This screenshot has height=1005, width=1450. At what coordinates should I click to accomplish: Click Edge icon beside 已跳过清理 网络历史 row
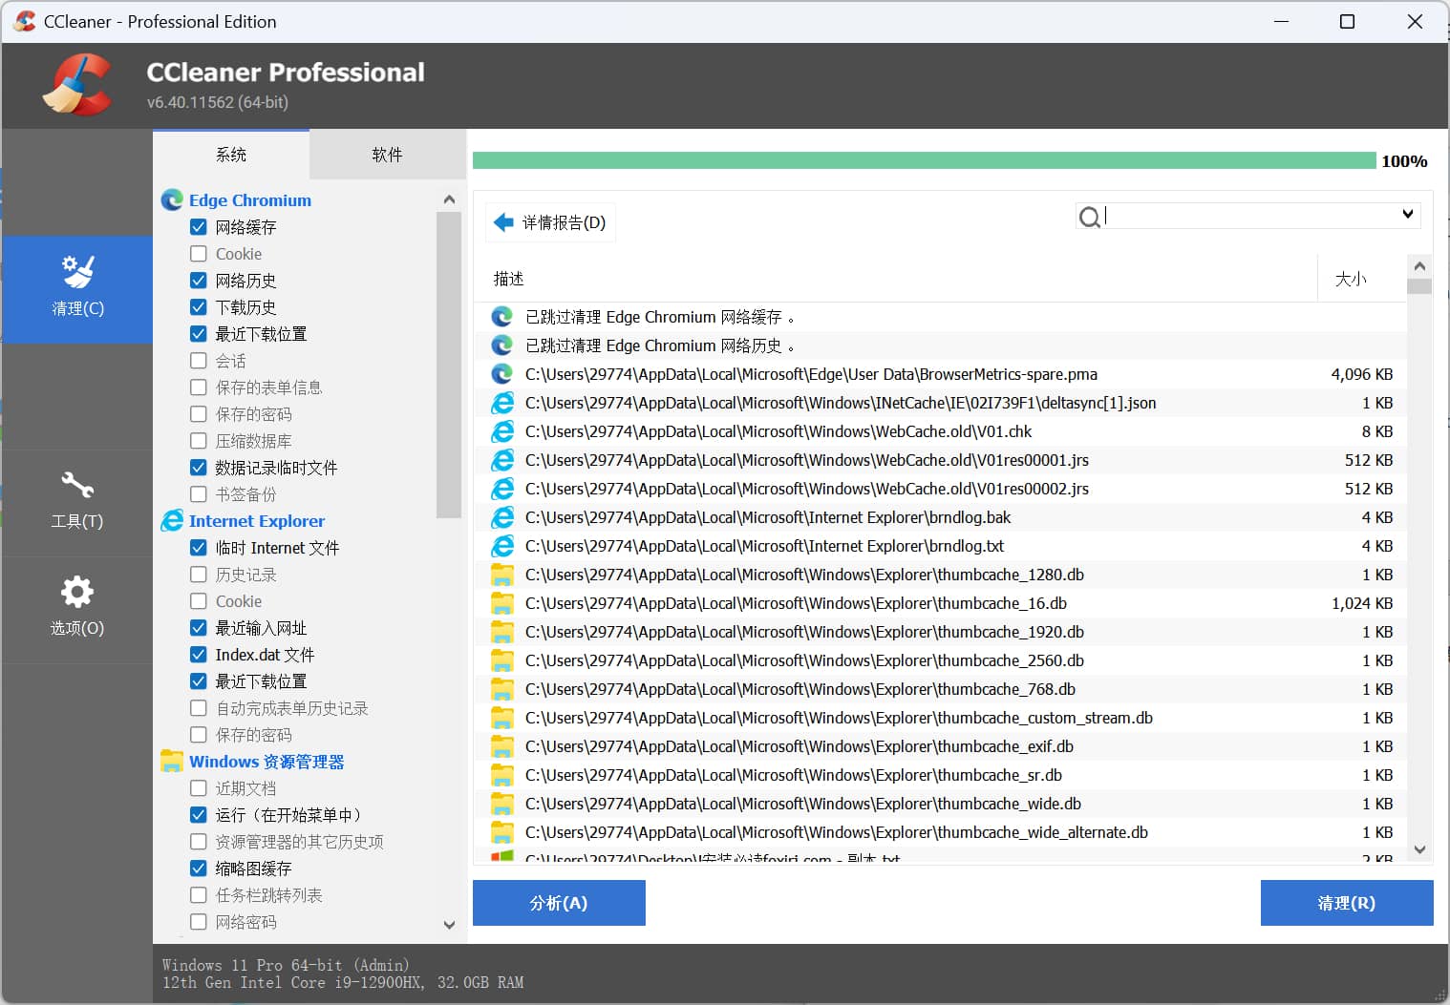coord(502,345)
